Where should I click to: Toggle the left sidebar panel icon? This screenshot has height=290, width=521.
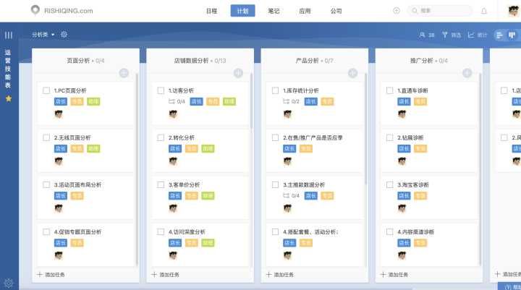point(9,35)
